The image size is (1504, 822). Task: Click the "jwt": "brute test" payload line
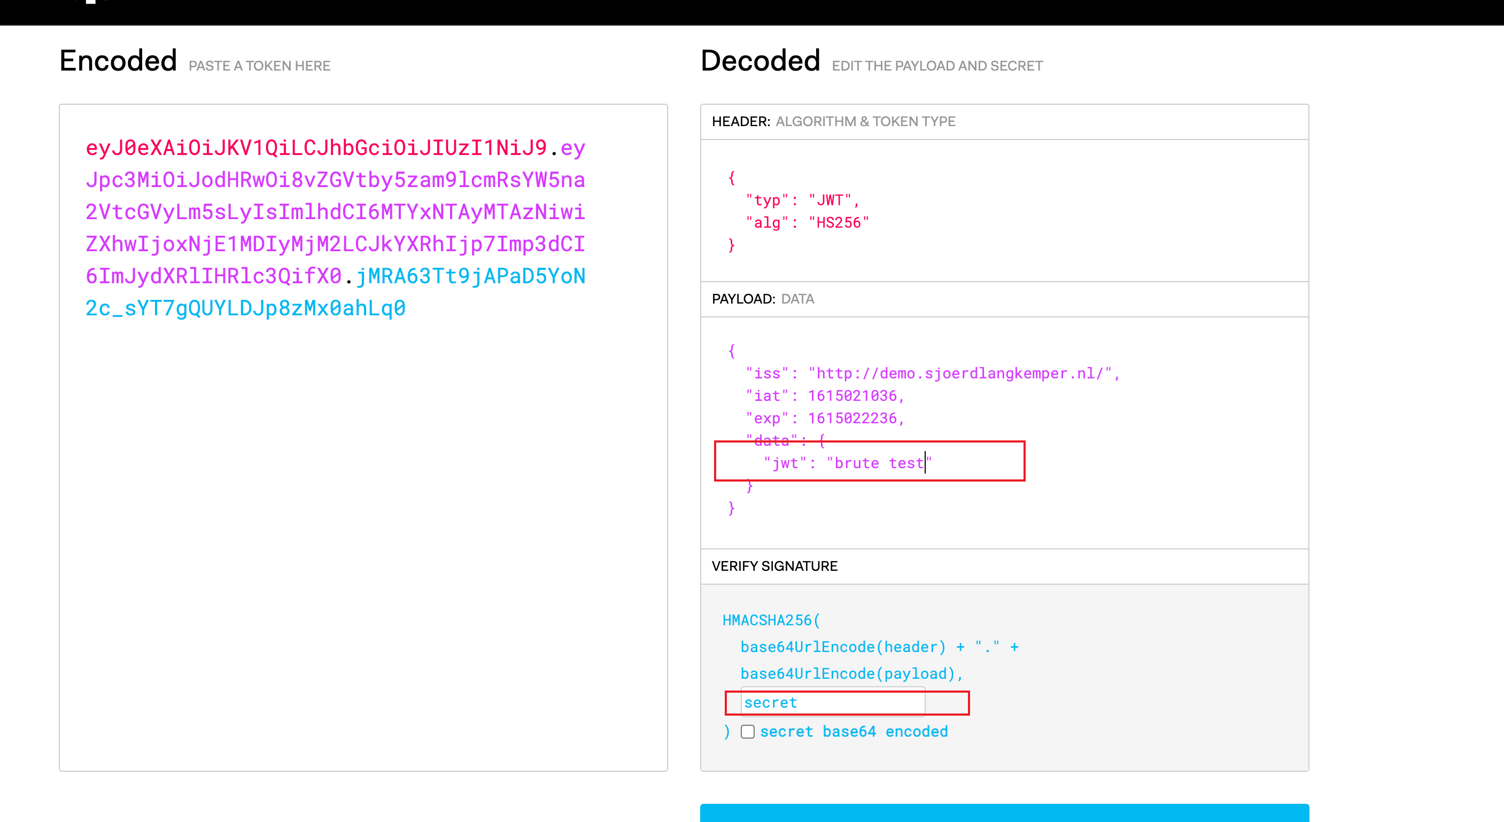click(x=847, y=463)
